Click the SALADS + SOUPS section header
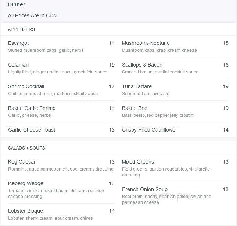Viewport: 237px width, 226px height. (26, 148)
